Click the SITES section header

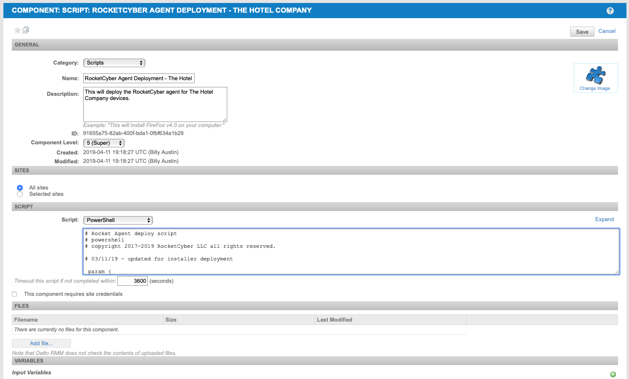point(315,171)
